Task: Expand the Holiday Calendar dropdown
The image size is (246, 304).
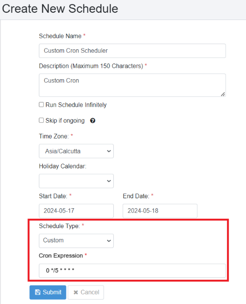Action: tap(76, 181)
